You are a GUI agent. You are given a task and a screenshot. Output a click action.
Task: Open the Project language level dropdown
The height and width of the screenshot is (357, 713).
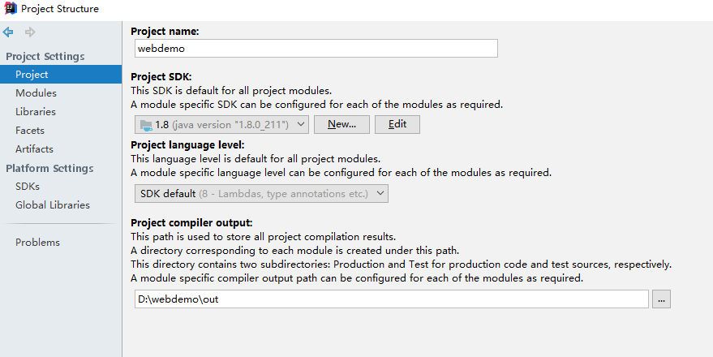(x=260, y=193)
